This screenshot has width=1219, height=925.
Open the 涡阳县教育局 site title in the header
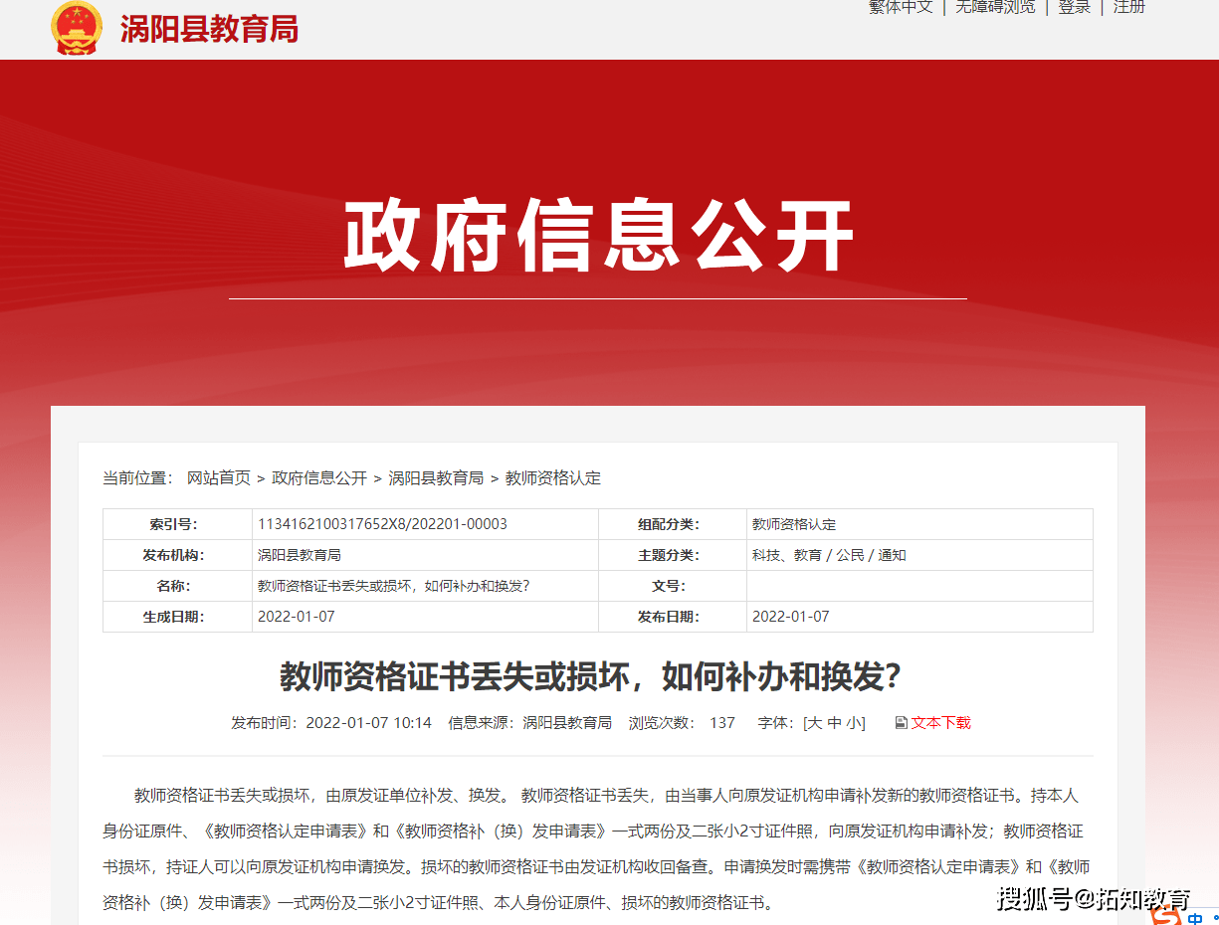209,29
